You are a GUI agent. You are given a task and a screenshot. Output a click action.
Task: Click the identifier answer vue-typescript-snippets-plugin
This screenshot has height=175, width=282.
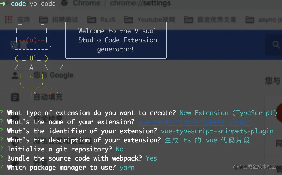[x=217, y=131]
